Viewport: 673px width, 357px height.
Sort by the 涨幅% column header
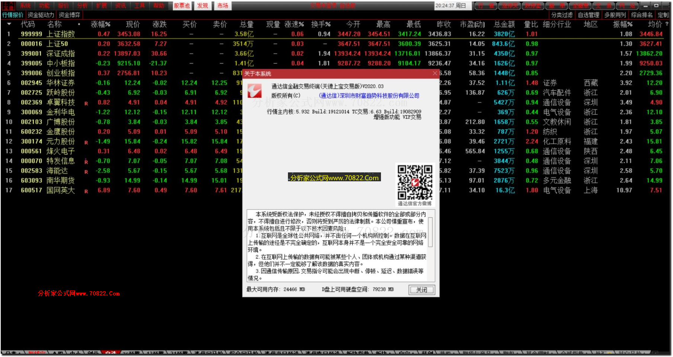point(100,24)
